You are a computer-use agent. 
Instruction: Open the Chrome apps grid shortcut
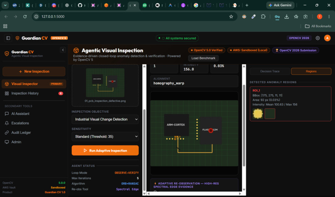coord(5,26)
